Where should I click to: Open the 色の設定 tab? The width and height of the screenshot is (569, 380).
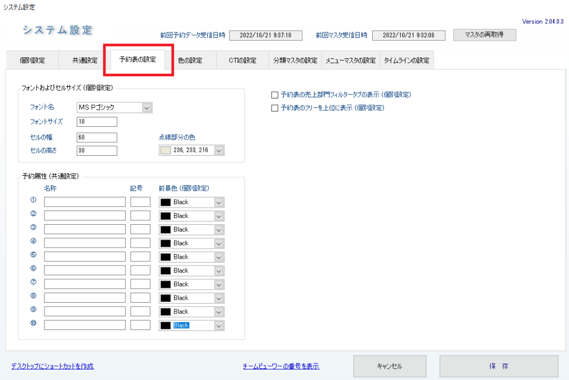(190, 61)
